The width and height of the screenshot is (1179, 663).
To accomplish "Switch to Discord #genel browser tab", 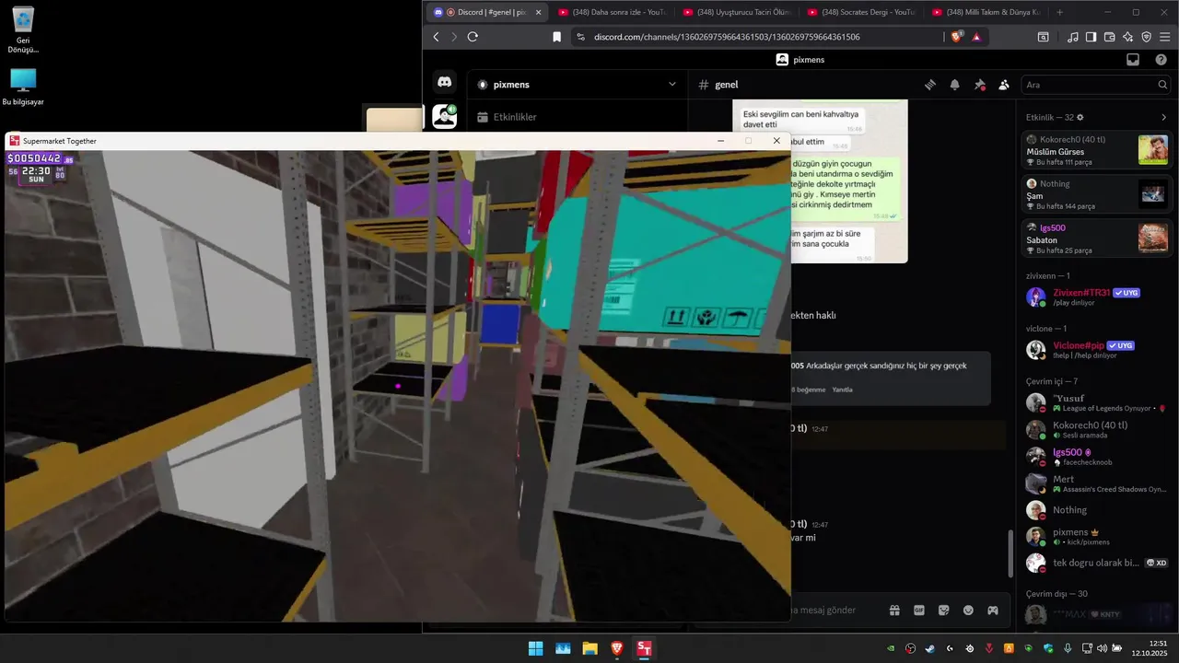I will [486, 12].
